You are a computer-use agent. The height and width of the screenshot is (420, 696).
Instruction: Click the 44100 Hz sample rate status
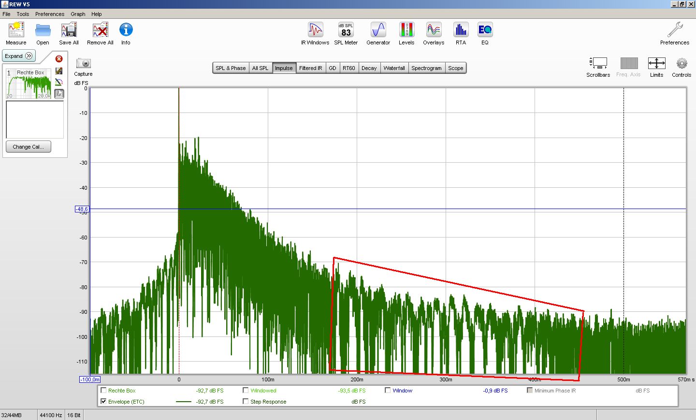click(x=51, y=415)
